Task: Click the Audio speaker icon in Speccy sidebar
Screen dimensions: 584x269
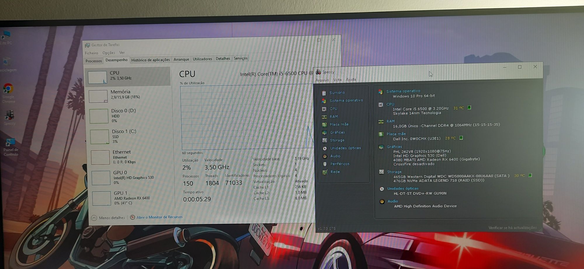Action: [325, 156]
